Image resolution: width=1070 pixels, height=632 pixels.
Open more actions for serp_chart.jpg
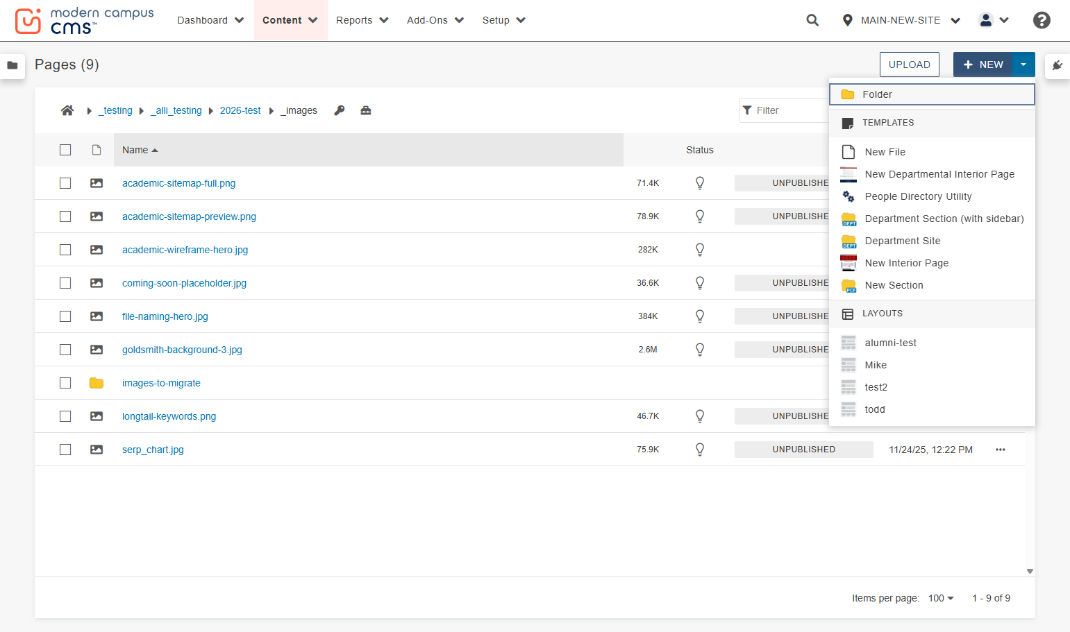1001,450
